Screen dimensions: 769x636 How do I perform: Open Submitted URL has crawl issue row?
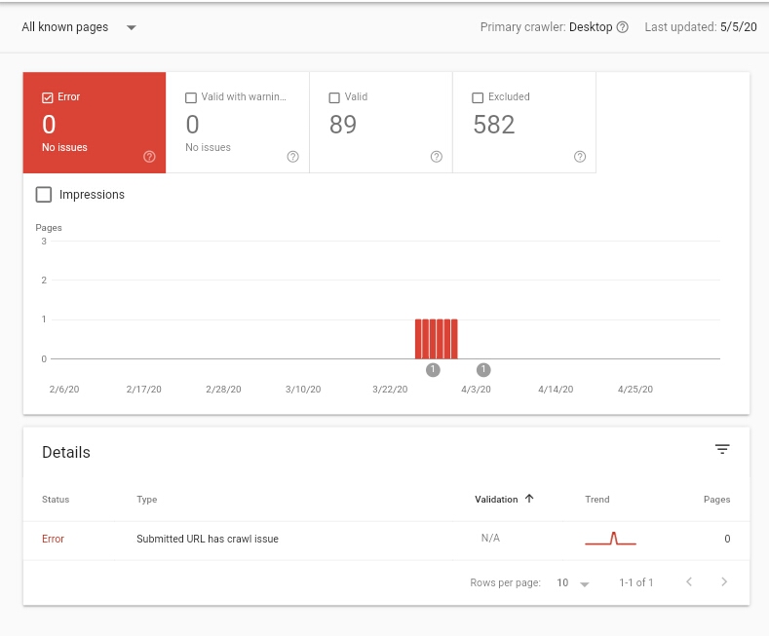[386, 539]
